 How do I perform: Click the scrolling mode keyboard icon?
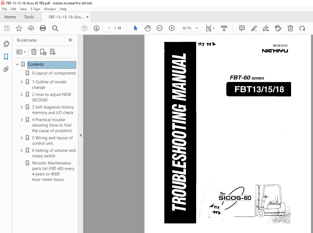[x=224, y=28]
